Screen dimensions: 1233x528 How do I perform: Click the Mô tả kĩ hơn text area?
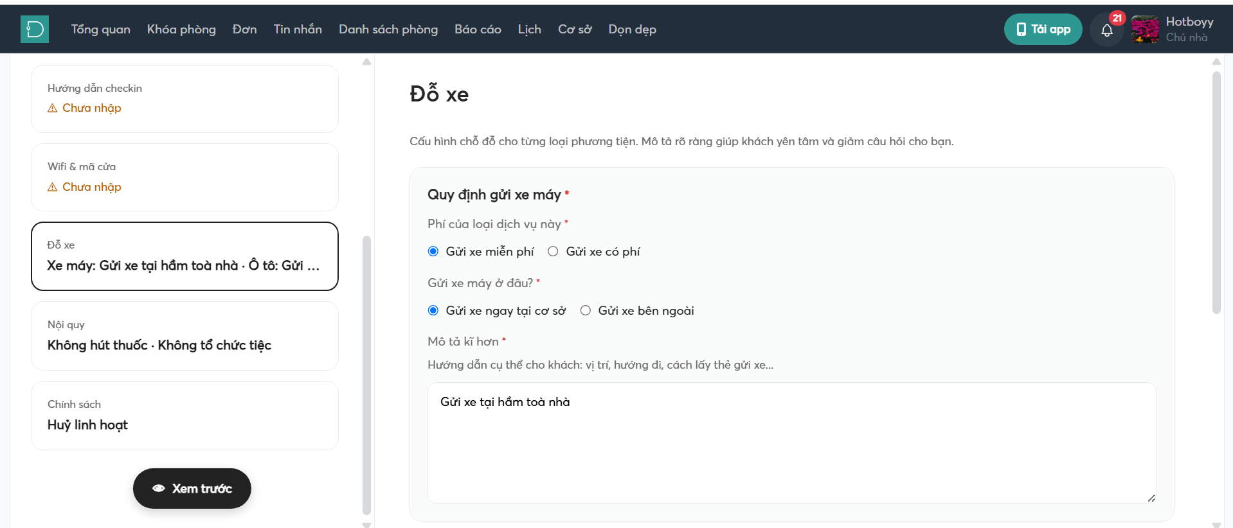791,443
